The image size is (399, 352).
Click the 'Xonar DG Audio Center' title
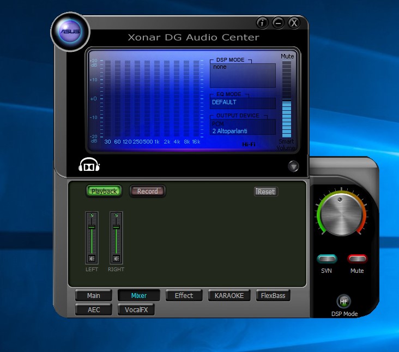[x=194, y=37]
